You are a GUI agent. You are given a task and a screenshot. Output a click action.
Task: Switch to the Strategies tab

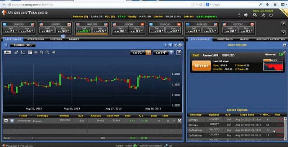pyautogui.click(x=36, y=39)
